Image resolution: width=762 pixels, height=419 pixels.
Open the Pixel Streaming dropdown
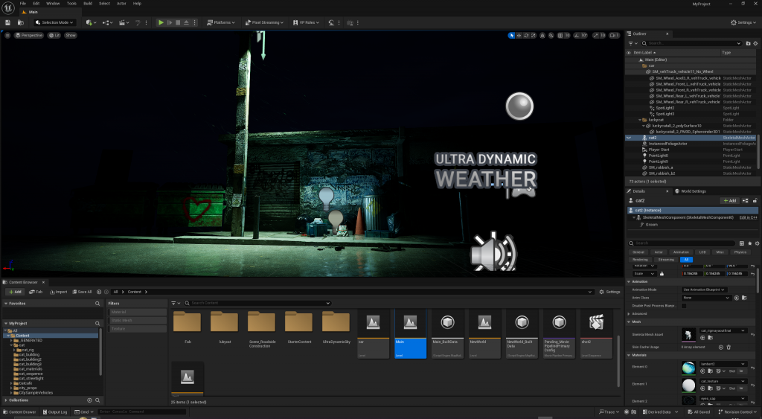coord(264,22)
